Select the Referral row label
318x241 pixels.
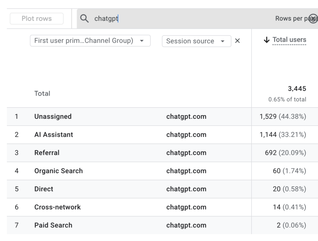(x=47, y=153)
